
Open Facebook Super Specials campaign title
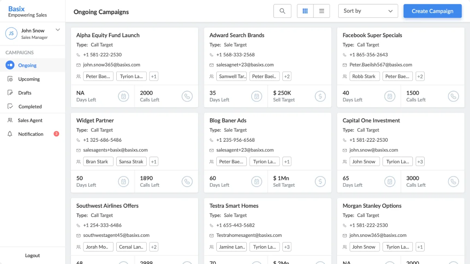[372, 35]
